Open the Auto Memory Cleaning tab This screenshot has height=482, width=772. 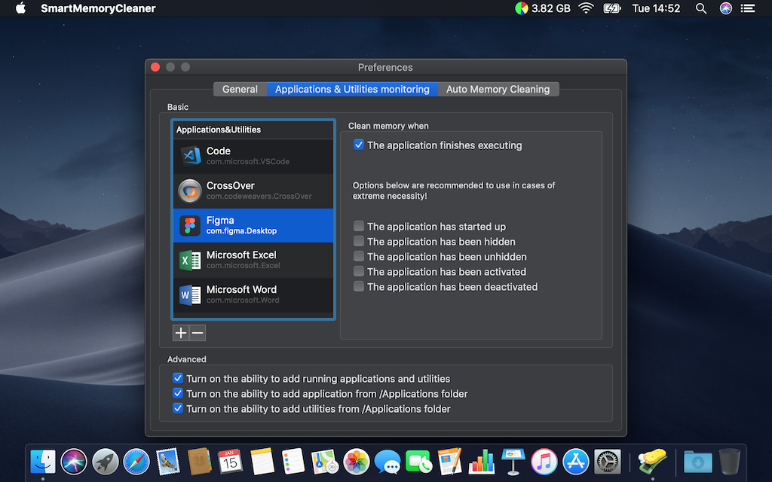(498, 89)
